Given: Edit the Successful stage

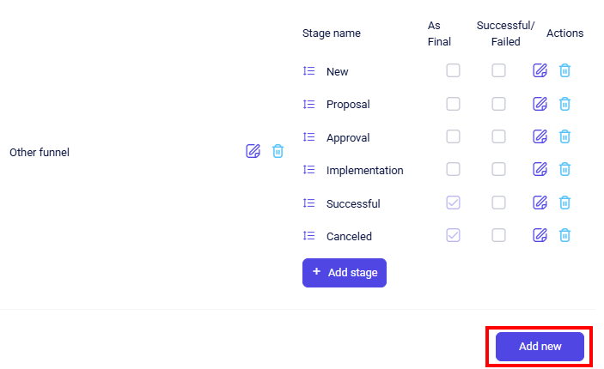Looking at the screenshot, I should pos(540,203).
